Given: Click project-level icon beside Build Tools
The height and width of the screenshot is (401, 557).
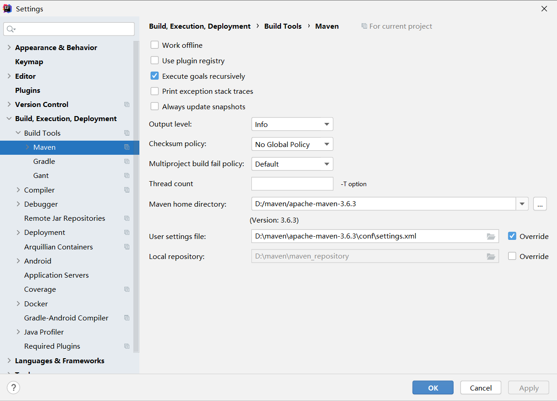Looking at the screenshot, I should click(127, 133).
